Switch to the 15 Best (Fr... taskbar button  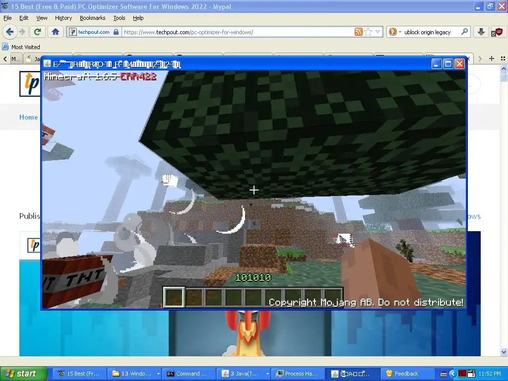tap(80, 374)
